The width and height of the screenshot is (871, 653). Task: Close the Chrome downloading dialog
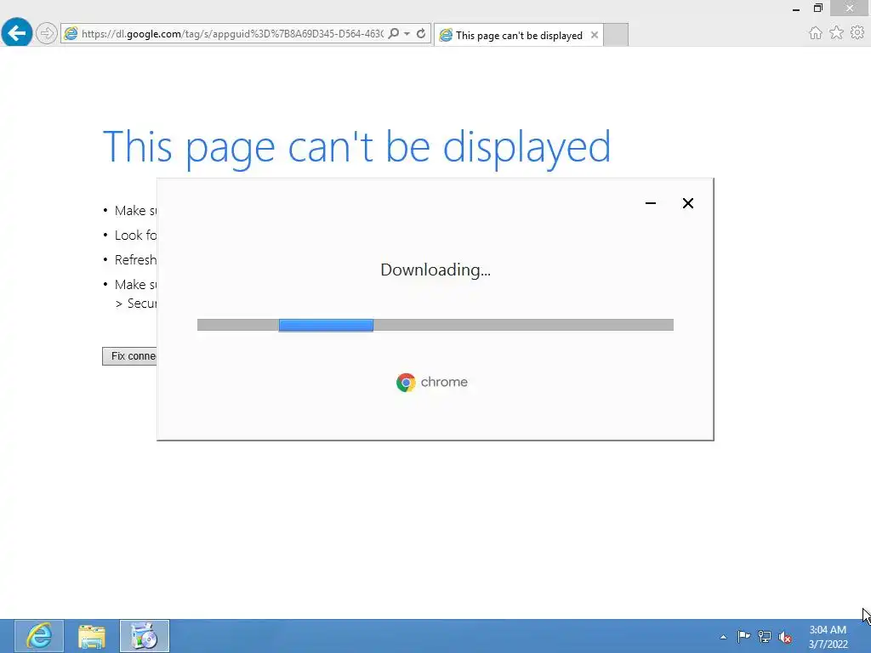(x=687, y=203)
